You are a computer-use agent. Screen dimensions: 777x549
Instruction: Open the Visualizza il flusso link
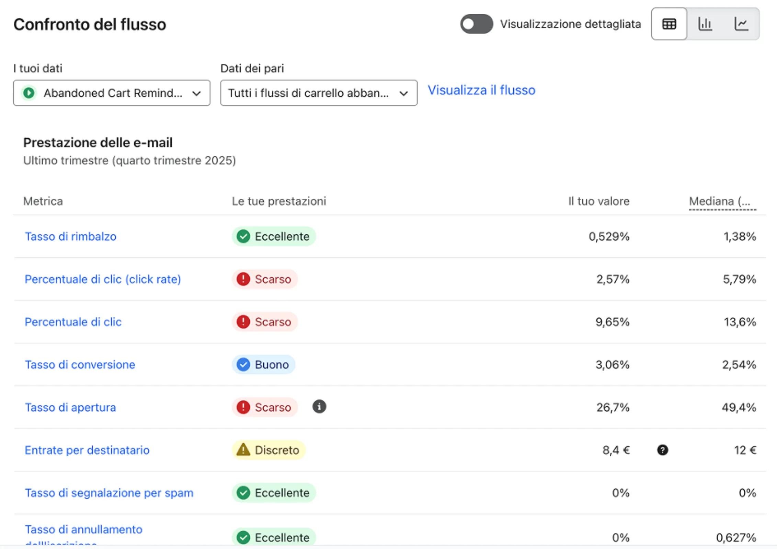click(481, 90)
